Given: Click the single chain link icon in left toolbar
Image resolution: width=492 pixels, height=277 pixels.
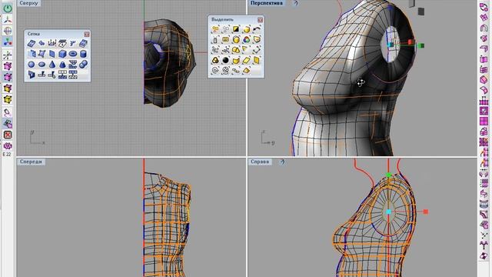Looking at the screenshot, I should pyautogui.click(x=8, y=112).
